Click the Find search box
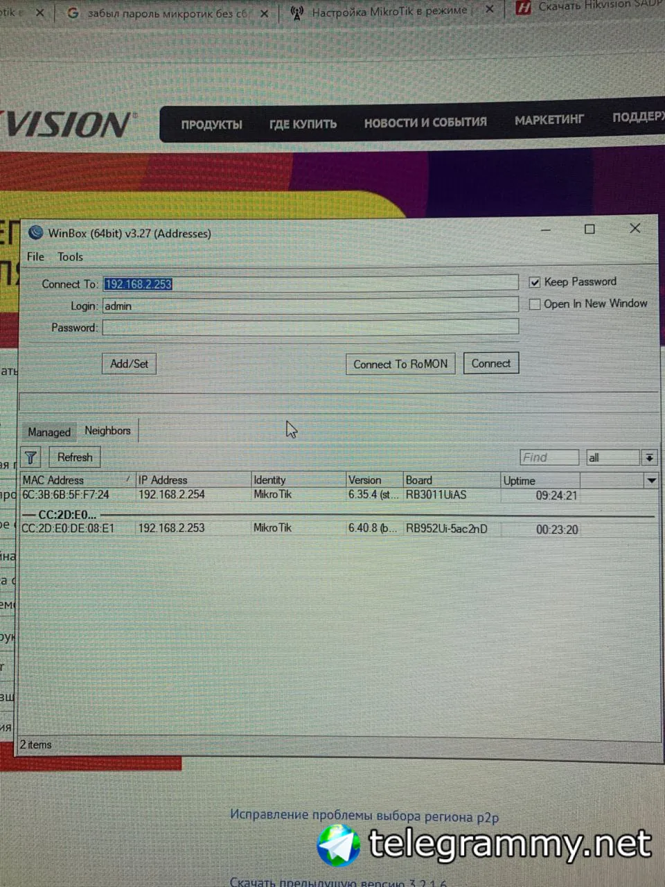 pos(549,457)
